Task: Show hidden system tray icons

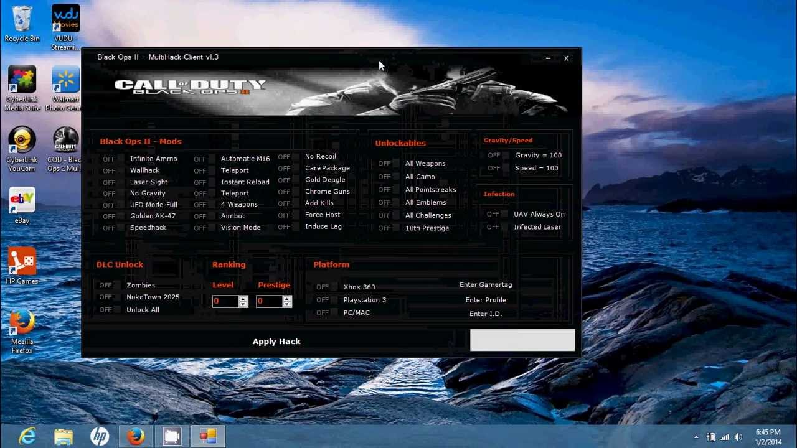Action: pyautogui.click(x=696, y=437)
